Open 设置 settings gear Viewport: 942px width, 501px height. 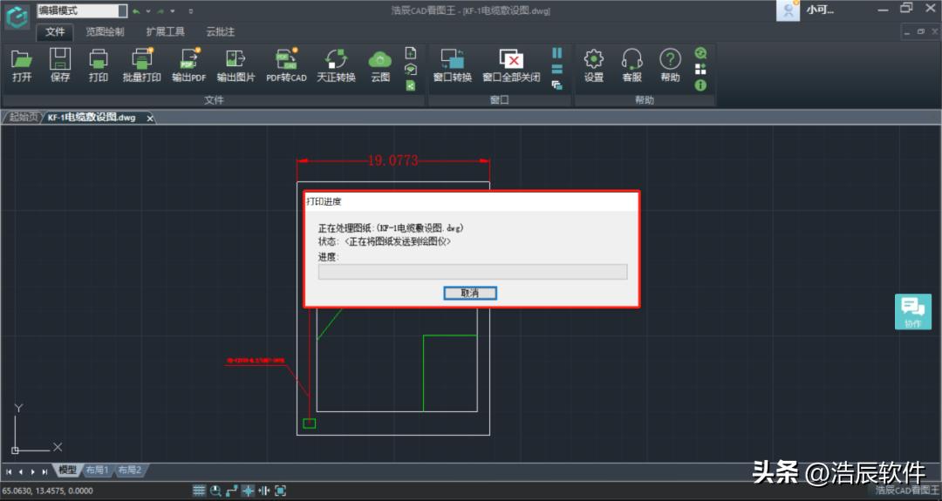coord(594,64)
